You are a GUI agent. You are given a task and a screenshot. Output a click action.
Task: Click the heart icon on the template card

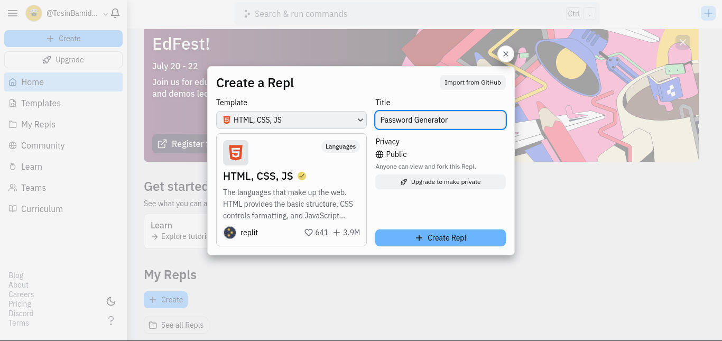point(308,233)
